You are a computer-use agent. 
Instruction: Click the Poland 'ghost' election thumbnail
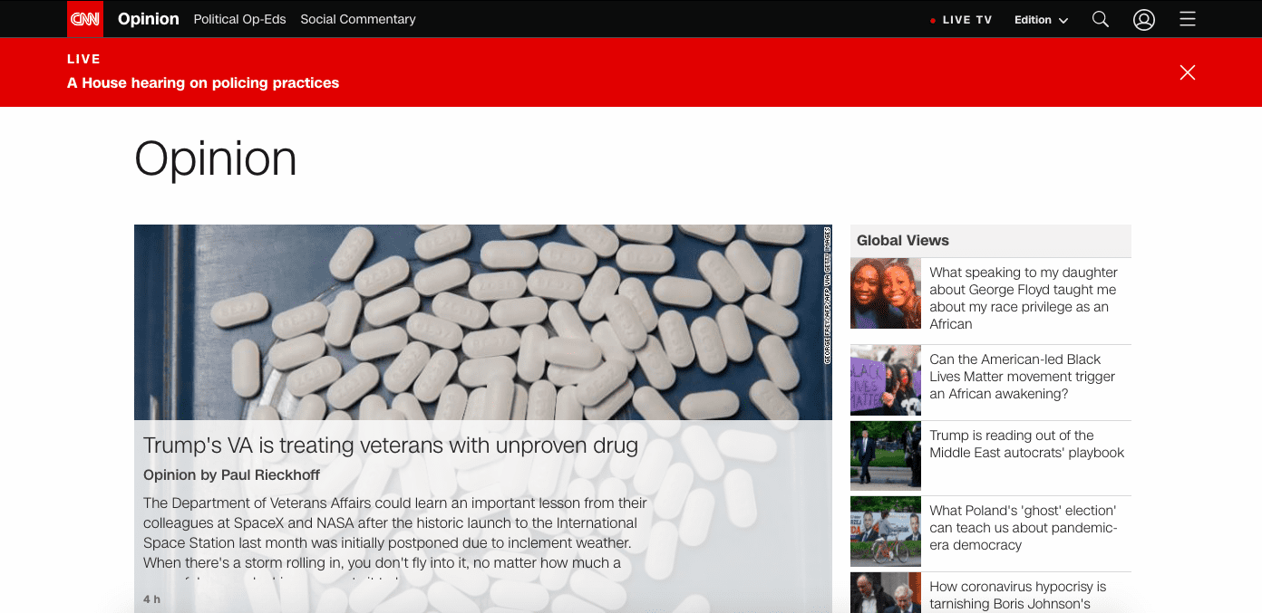886,532
